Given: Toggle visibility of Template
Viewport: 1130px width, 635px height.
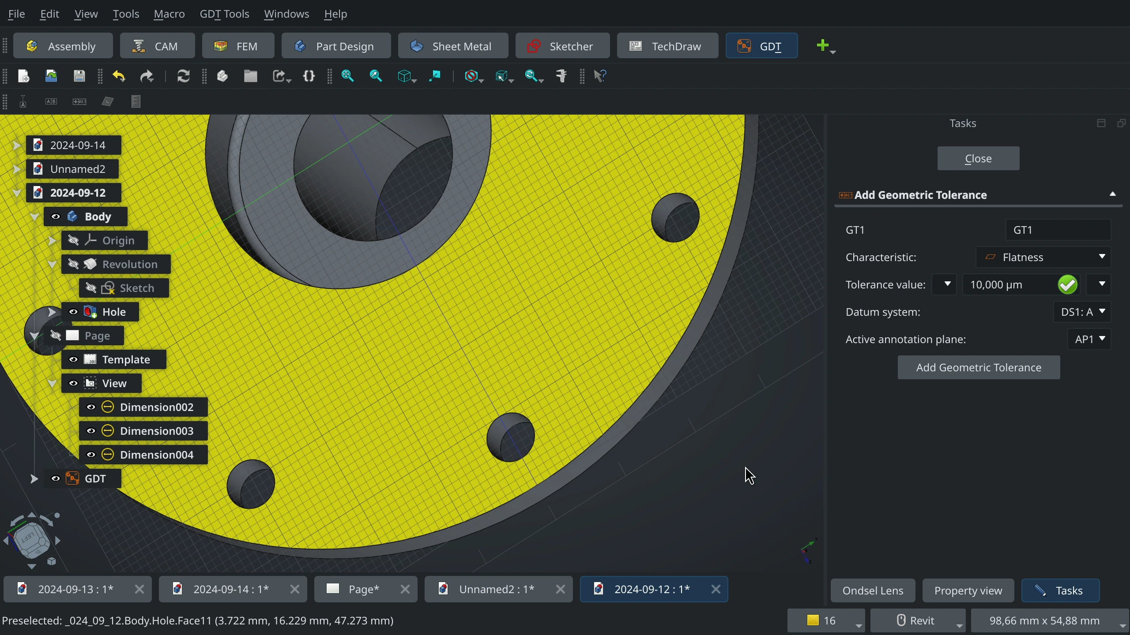Looking at the screenshot, I should (x=73, y=359).
